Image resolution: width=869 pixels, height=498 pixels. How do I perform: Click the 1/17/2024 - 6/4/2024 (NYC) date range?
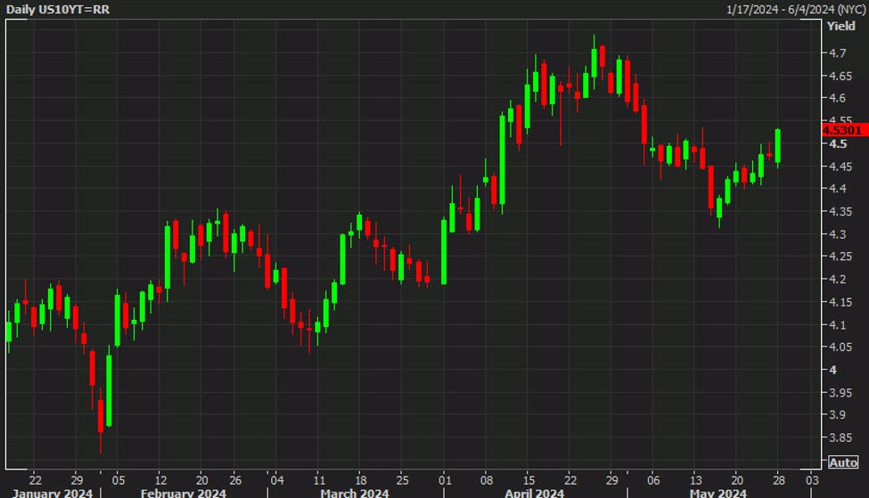(x=796, y=10)
